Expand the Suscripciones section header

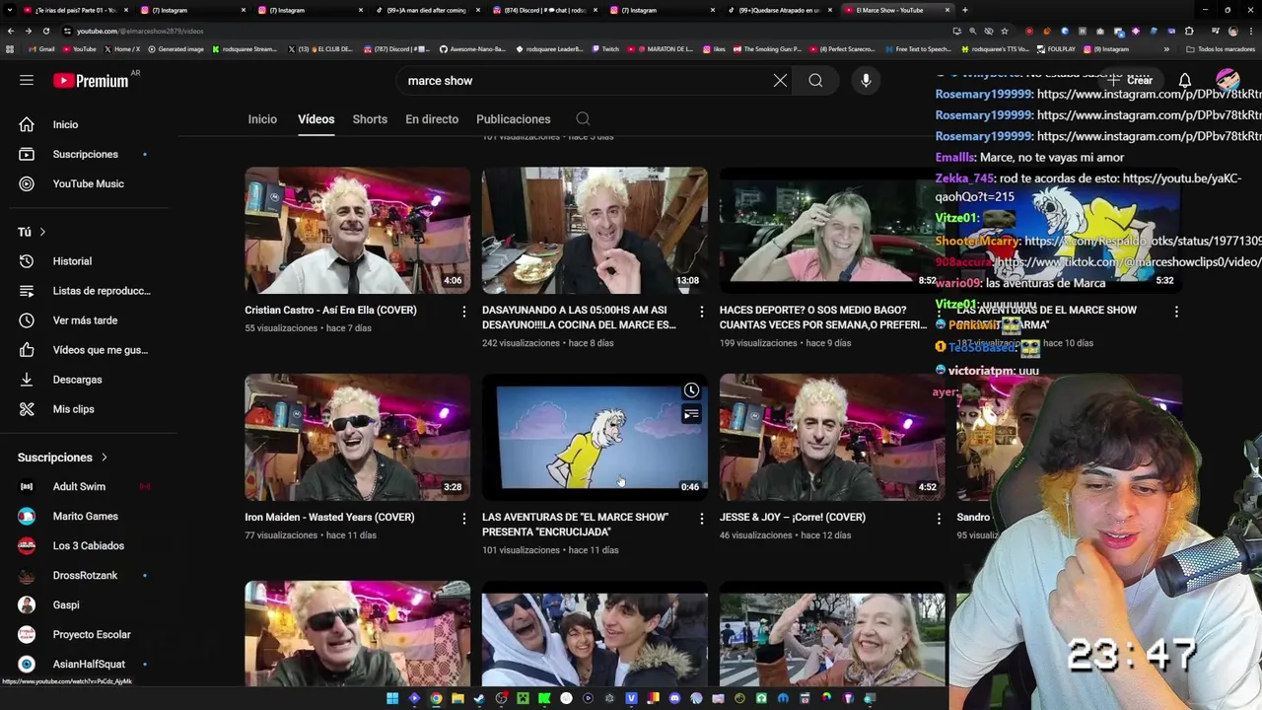tap(62, 458)
